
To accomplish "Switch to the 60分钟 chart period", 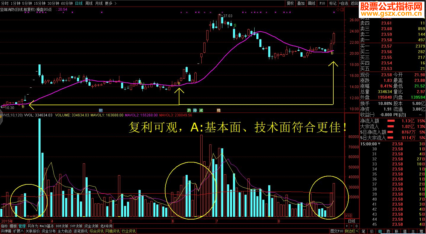I will pyautogui.click(x=67, y=3).
